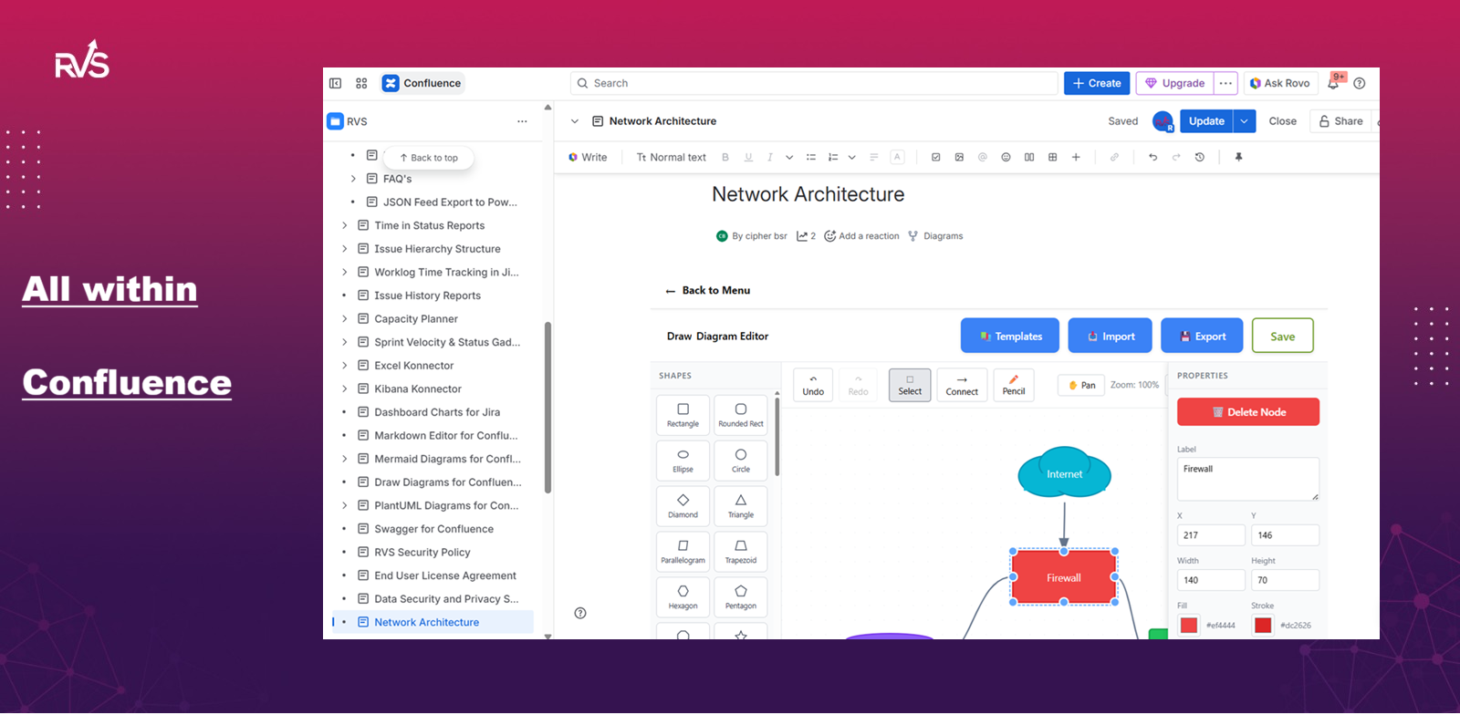Activate the Pencil tool
Image resolution: width=1460 pixels, height=715 pixels.
1014,385
